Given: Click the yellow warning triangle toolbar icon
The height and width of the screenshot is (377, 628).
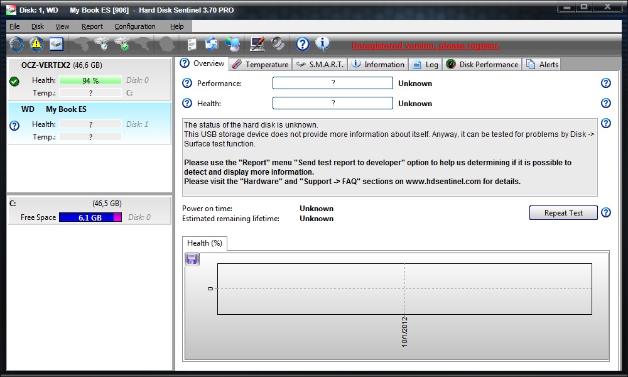Looking at the screenshot, I should [36, 44].
